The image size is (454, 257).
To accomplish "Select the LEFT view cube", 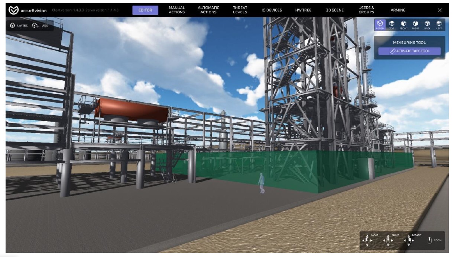I will pos(439,25).
